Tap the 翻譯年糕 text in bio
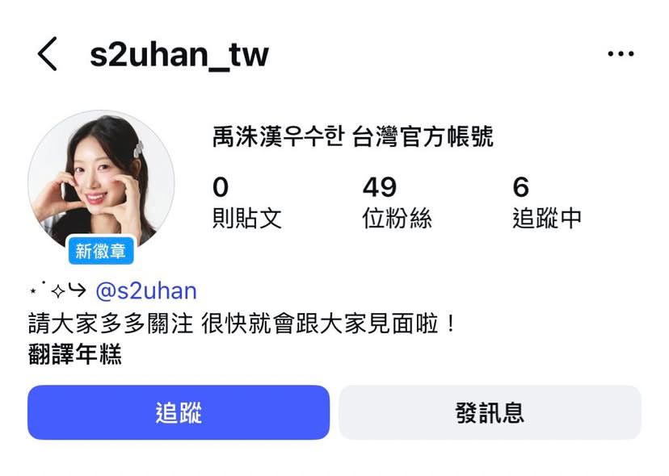669x476 pixels. (75, 353)
